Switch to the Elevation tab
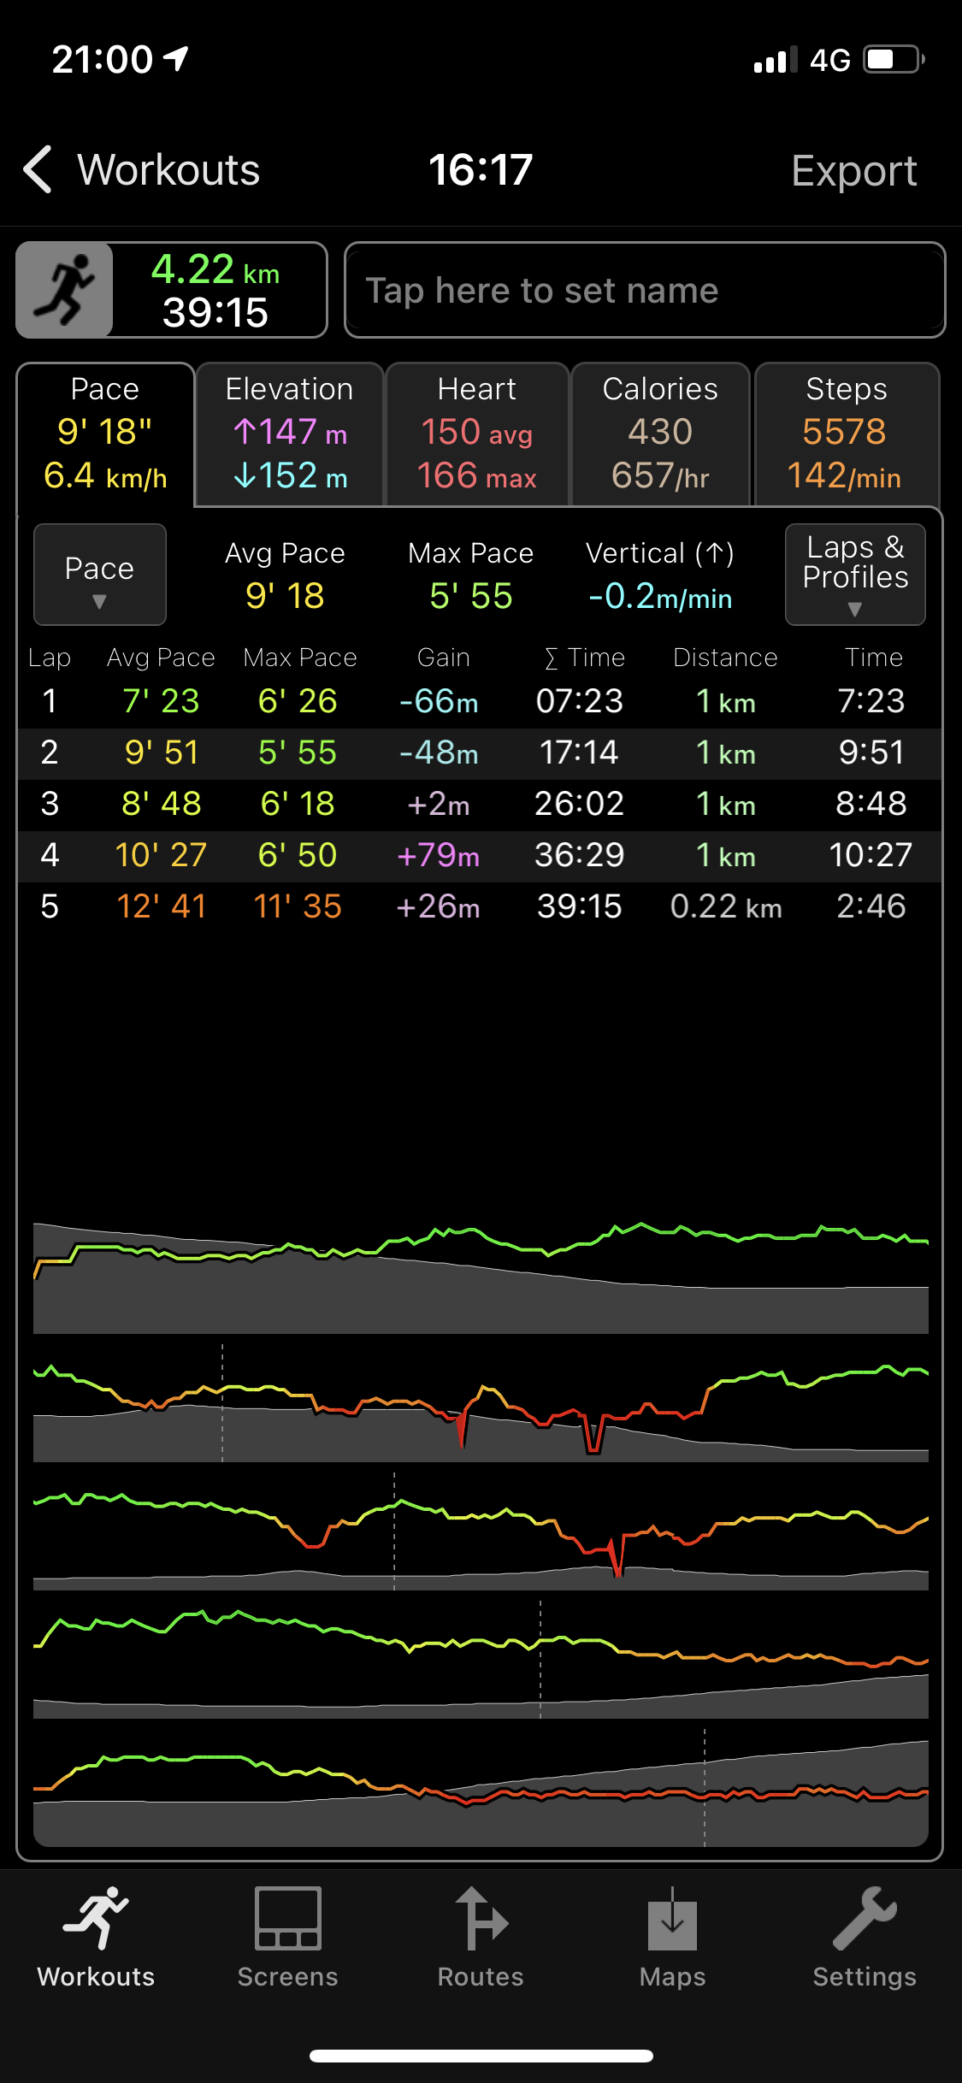The image size is (962, 2083). pos(289,434)
